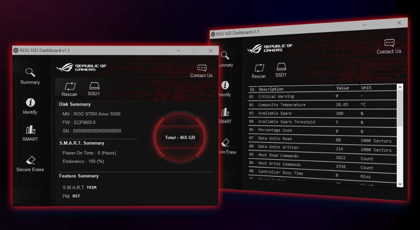Click the 28.85 temperature value
The height and width of the screenshot is (230, 420).
coord(342,105)
